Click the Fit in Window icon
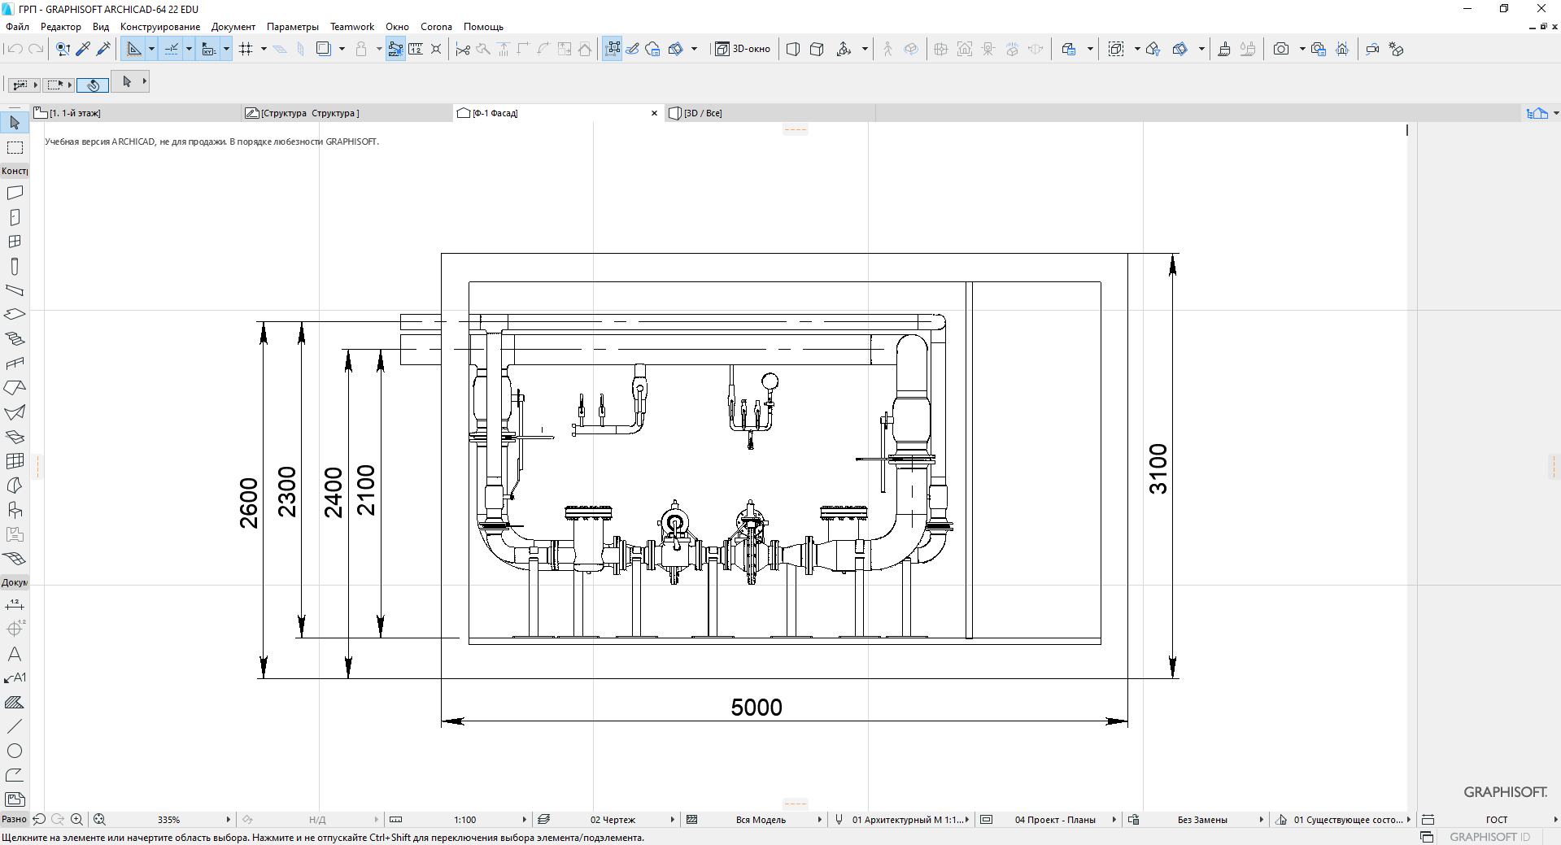The image size is (1561, 845). [99, 820]
